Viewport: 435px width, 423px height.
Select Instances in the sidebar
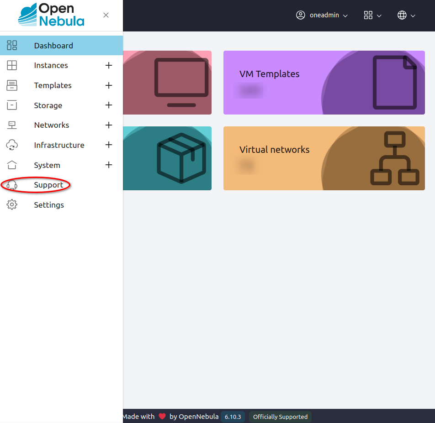(x=51, y=65)
